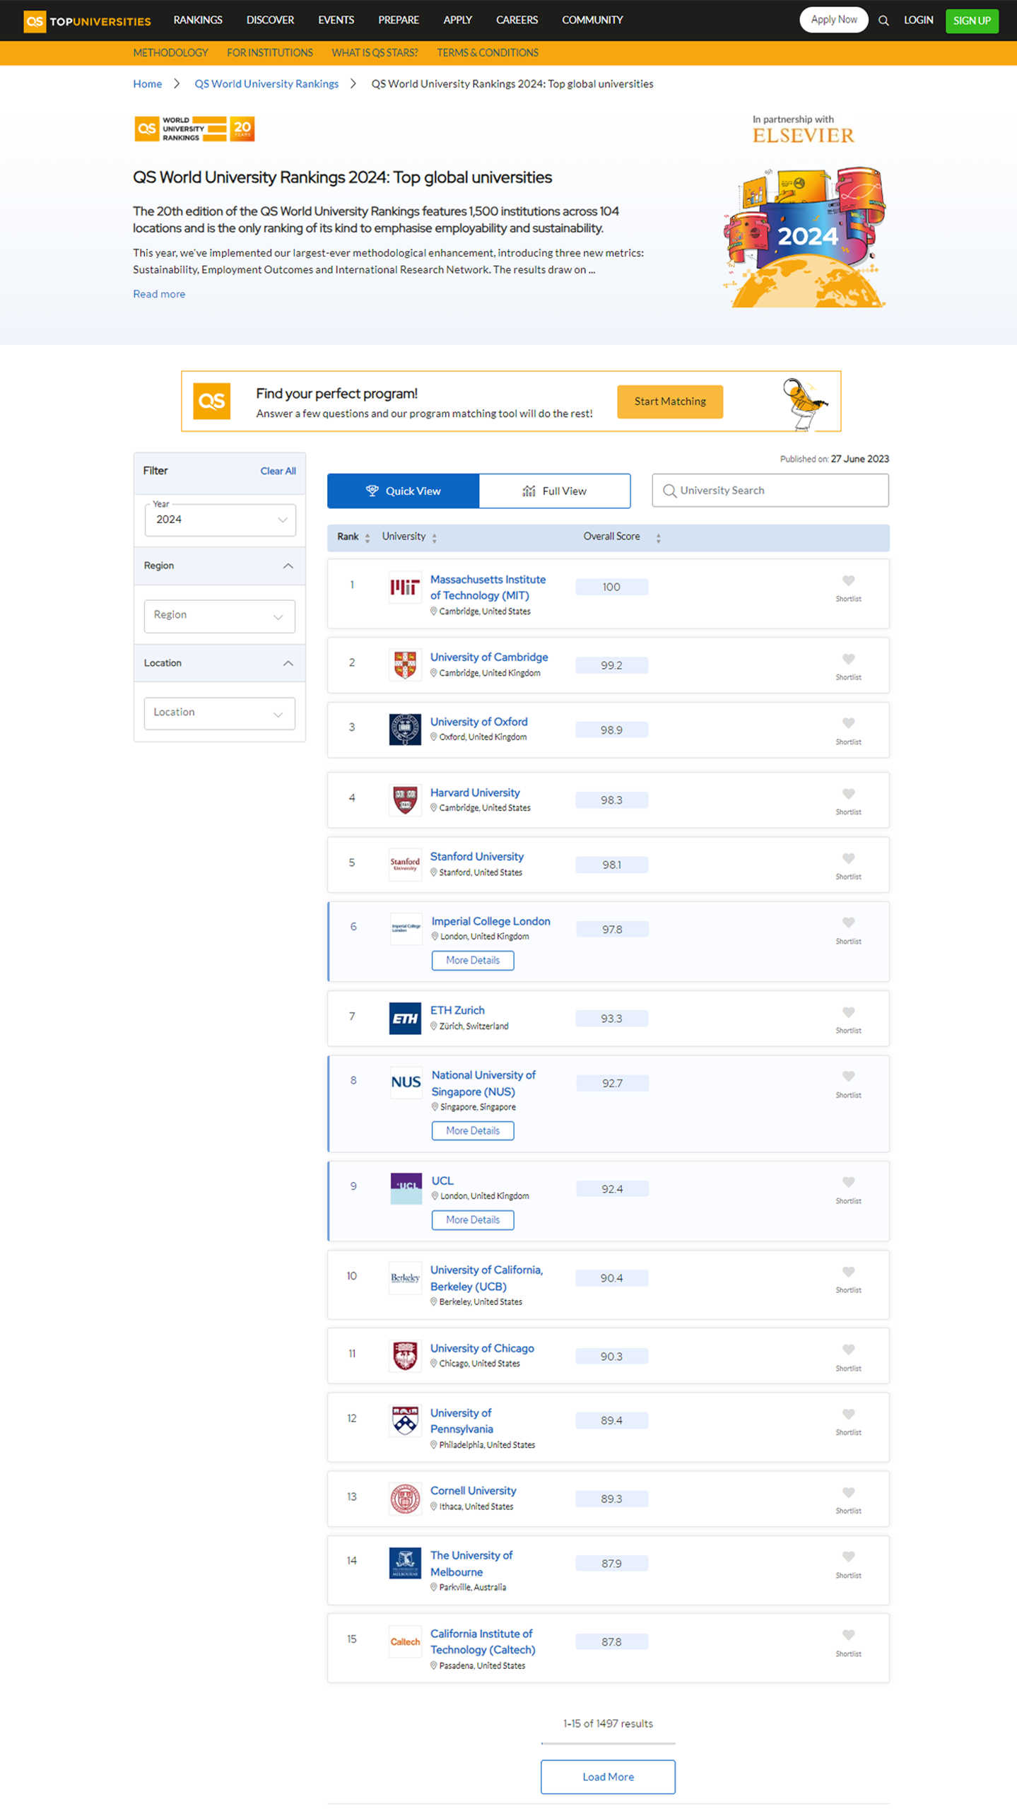Toggle shortlist heart for University of Cambridge
Viewport: 1017px width, 1809px height.
coord(848,659)
